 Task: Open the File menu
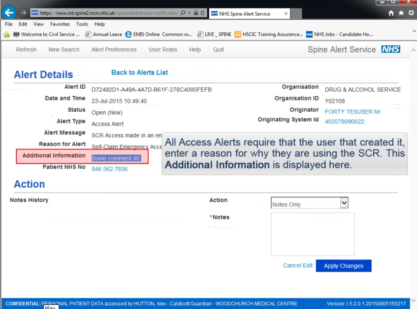(9, 24)
